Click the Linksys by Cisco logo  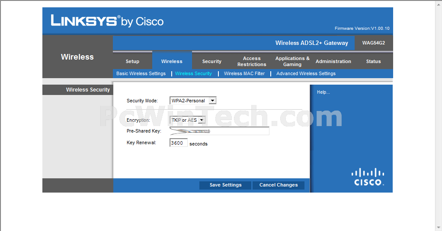click(x=107, y=21)
